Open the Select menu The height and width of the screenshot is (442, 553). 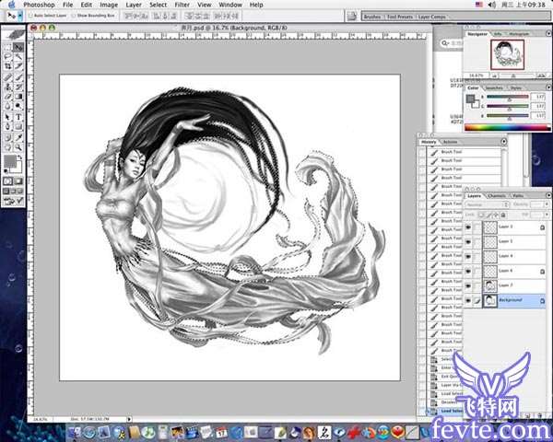click(x=158, y=5)
